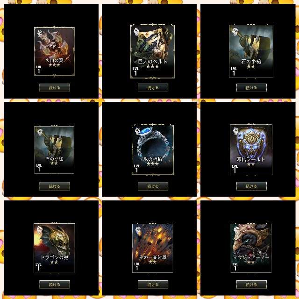Viewport: 299px width, 299px height.
Task: Click 続ける below the ドラゴンの兜 card
Action: click(x=55, y=285)
